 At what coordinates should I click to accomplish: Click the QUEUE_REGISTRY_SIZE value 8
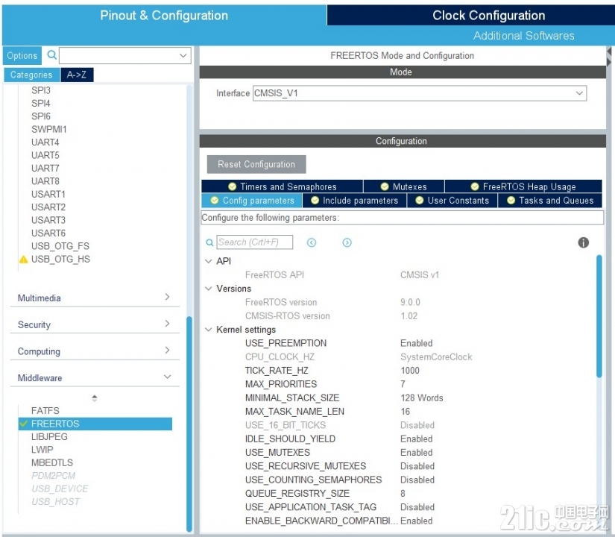tap(403, 494)
